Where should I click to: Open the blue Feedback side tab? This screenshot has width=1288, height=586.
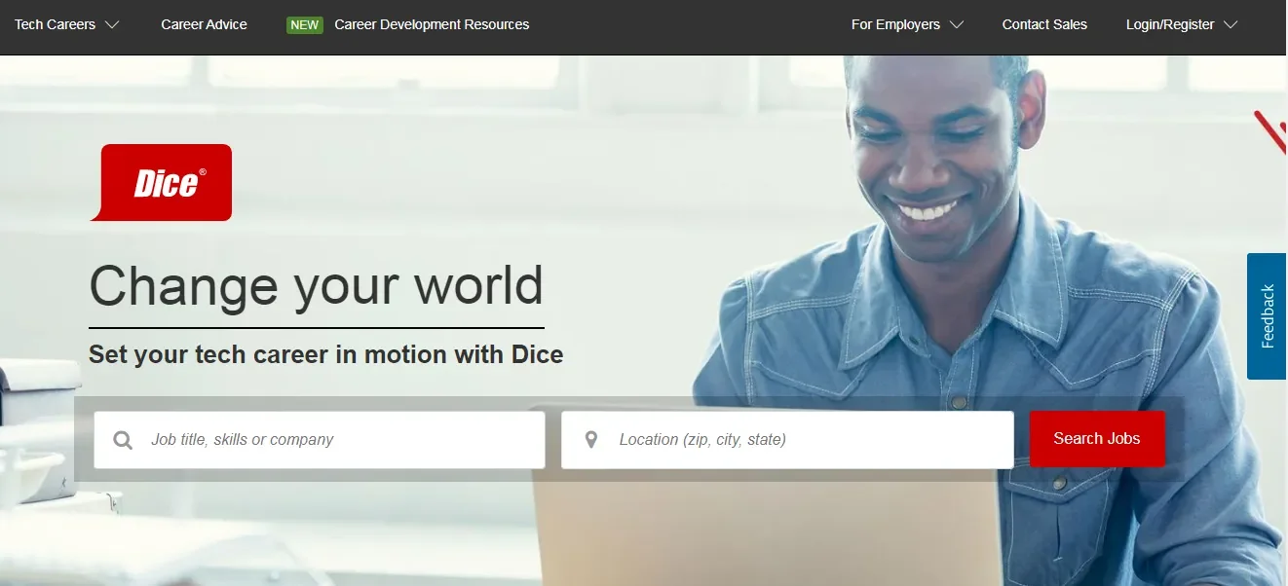pos(1267,316)
